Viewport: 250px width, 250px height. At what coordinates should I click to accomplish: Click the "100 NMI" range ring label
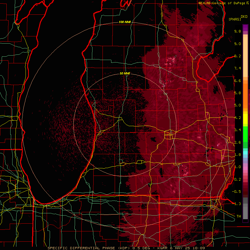(125, 22)
